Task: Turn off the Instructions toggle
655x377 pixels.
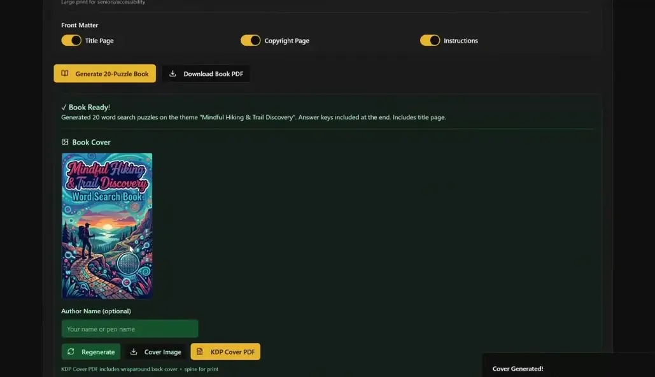Action: pos(430,41)
